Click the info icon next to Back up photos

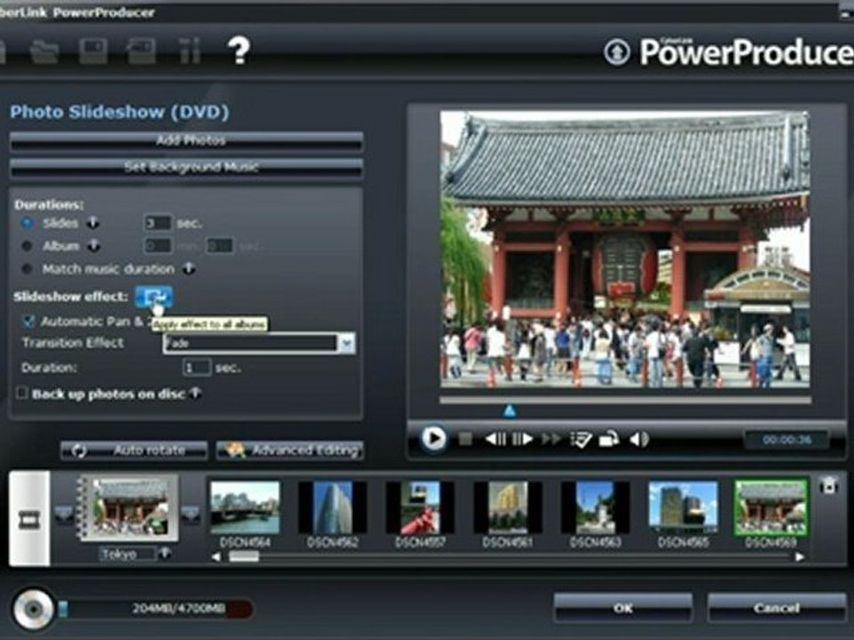pyautogui.click(x=195, y=393)
